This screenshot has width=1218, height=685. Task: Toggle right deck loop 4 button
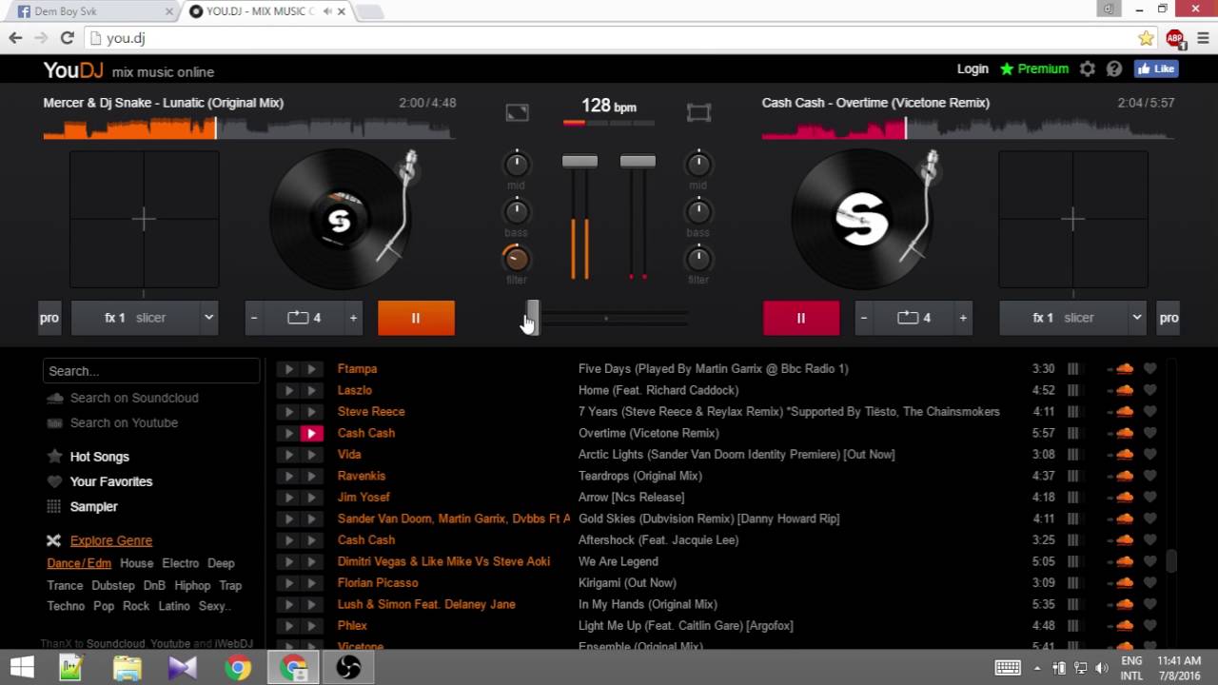(913, 318)
